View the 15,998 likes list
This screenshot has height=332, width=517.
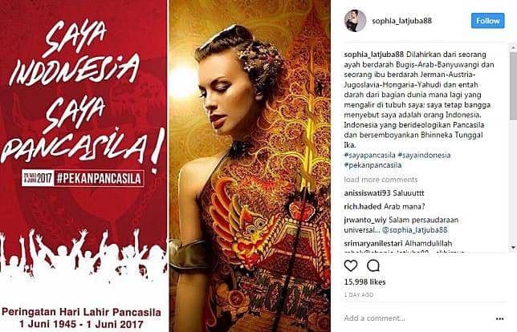(364, 282)
